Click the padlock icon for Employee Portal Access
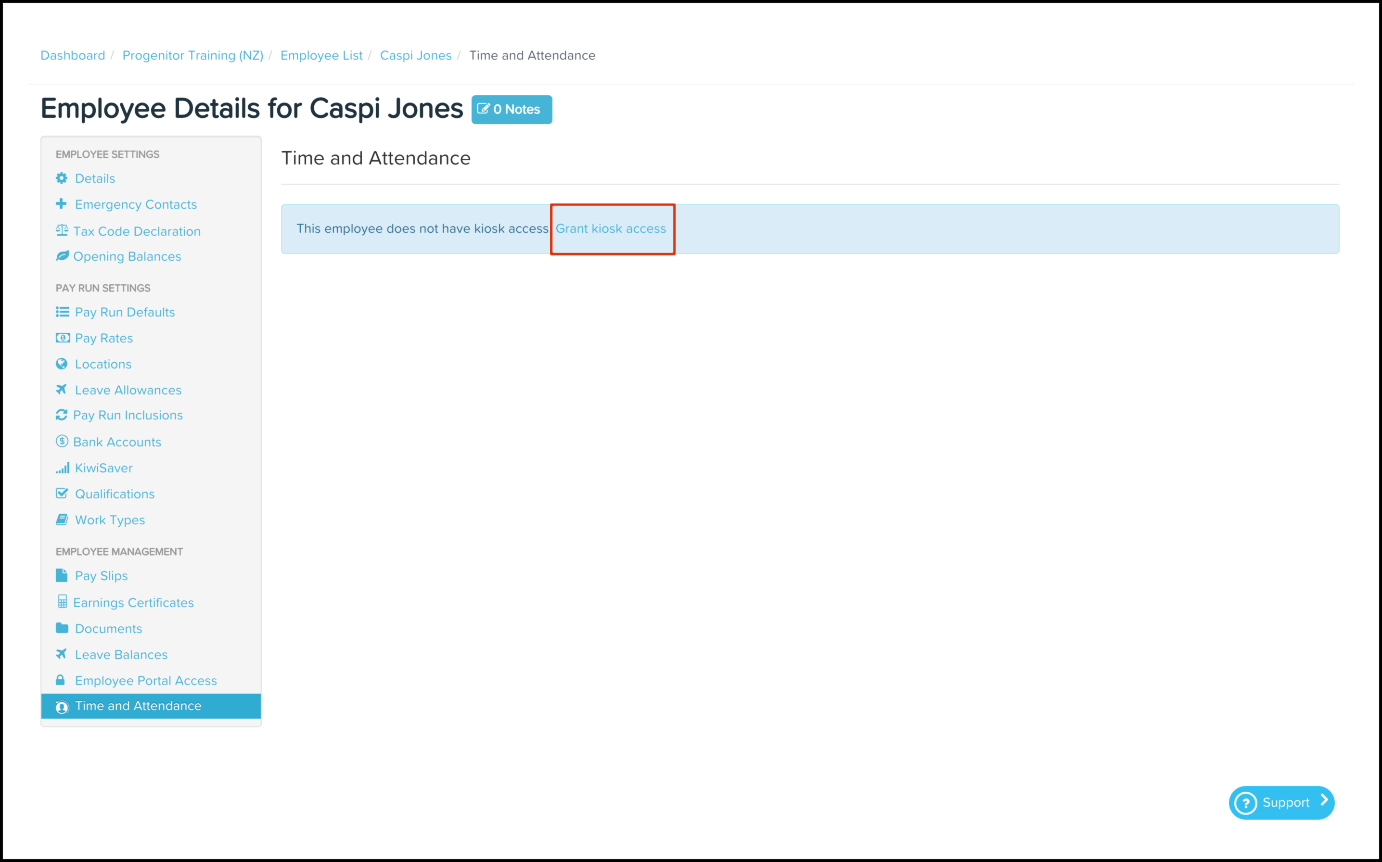Viewport: 1382px width, 862px height. 61,680
